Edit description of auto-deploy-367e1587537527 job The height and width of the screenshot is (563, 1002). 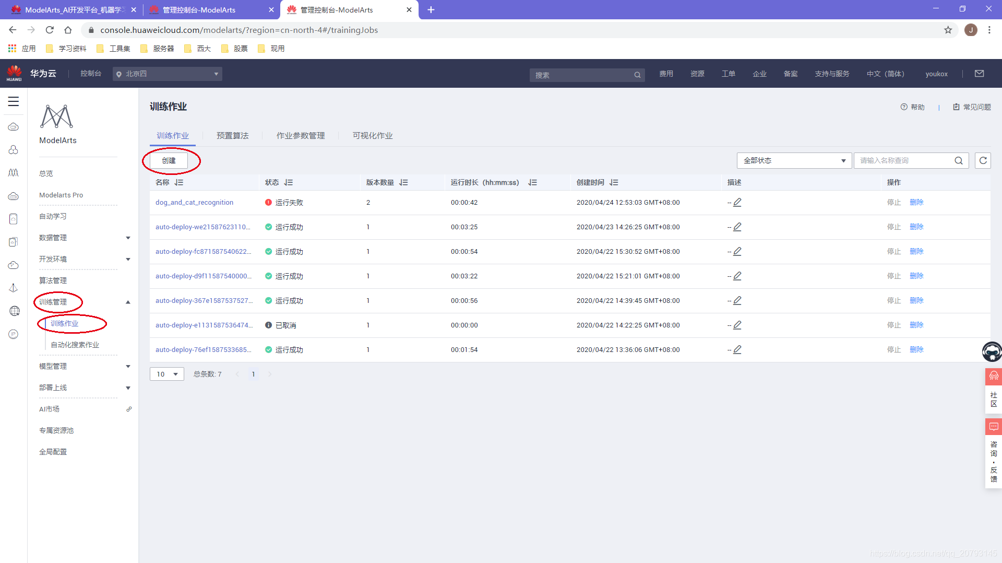[737, 300]
